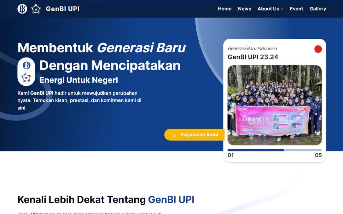Image resolution: width=343 pixels, height=214 pixels.
Task: Click the Kami GenBI UPI hadir paragraph
Action: 79,100
